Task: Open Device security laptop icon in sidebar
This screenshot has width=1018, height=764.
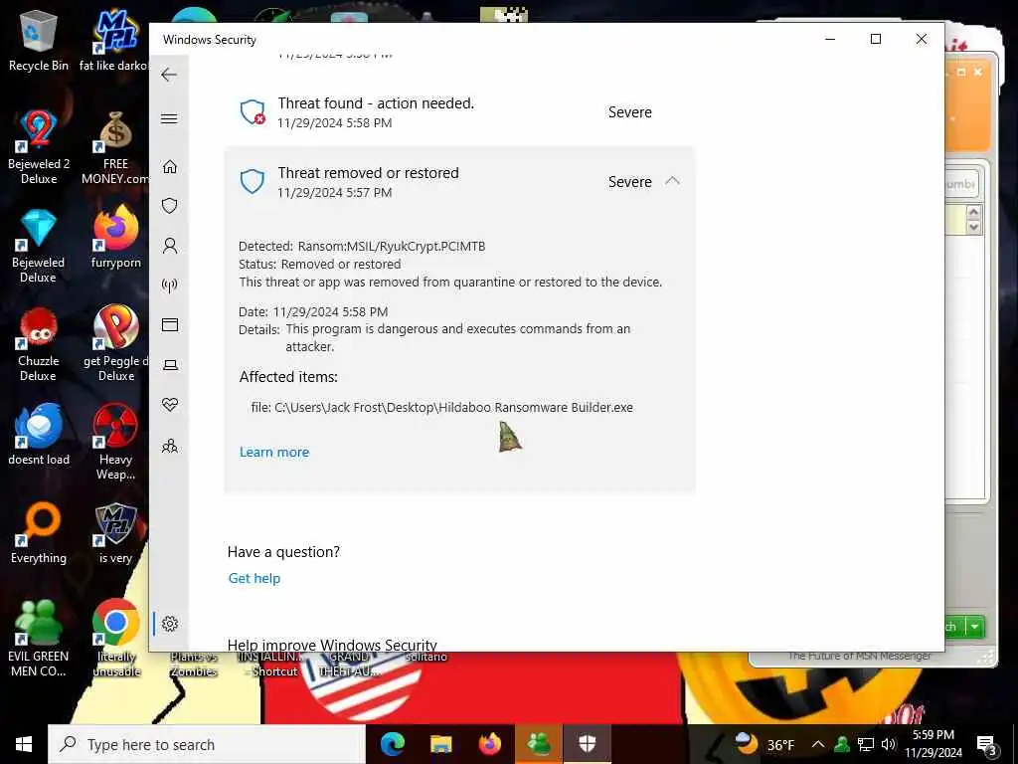Action: [169, 365]
